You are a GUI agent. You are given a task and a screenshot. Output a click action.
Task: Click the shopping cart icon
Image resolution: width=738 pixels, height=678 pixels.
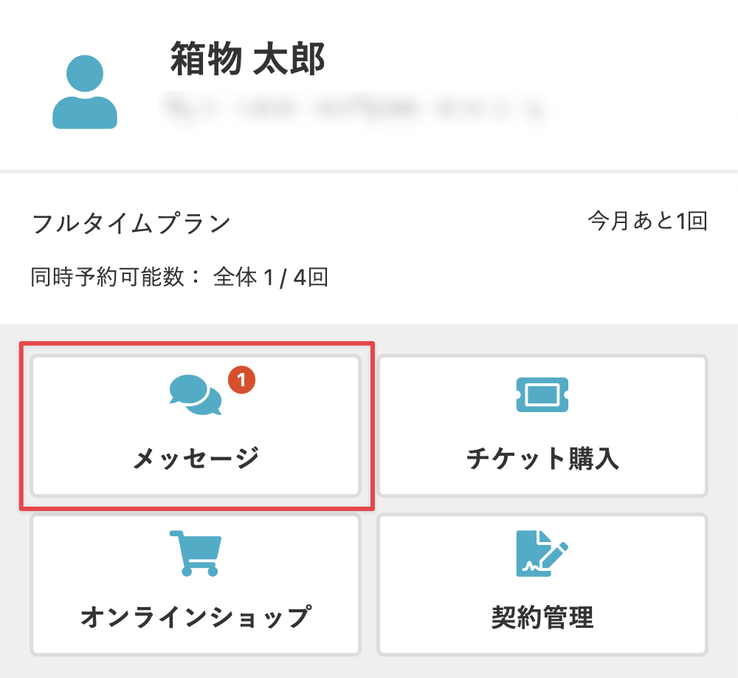[x=195, y=553]
